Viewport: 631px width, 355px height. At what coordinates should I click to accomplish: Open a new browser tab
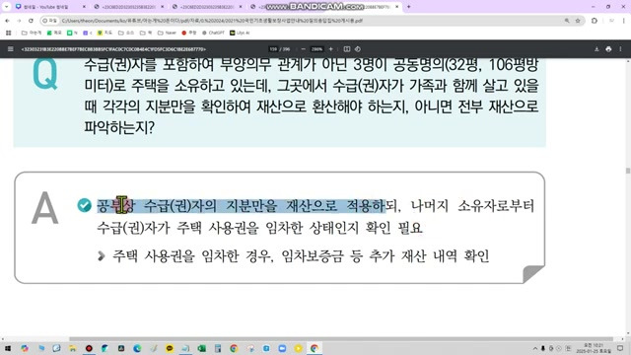[409, 7]
